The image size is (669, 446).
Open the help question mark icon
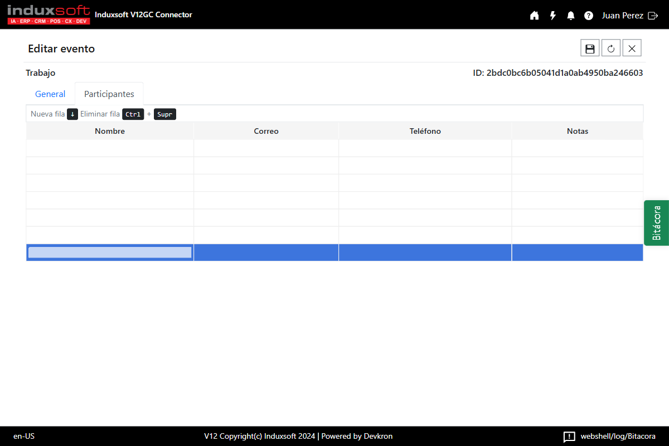pos(589,16)
